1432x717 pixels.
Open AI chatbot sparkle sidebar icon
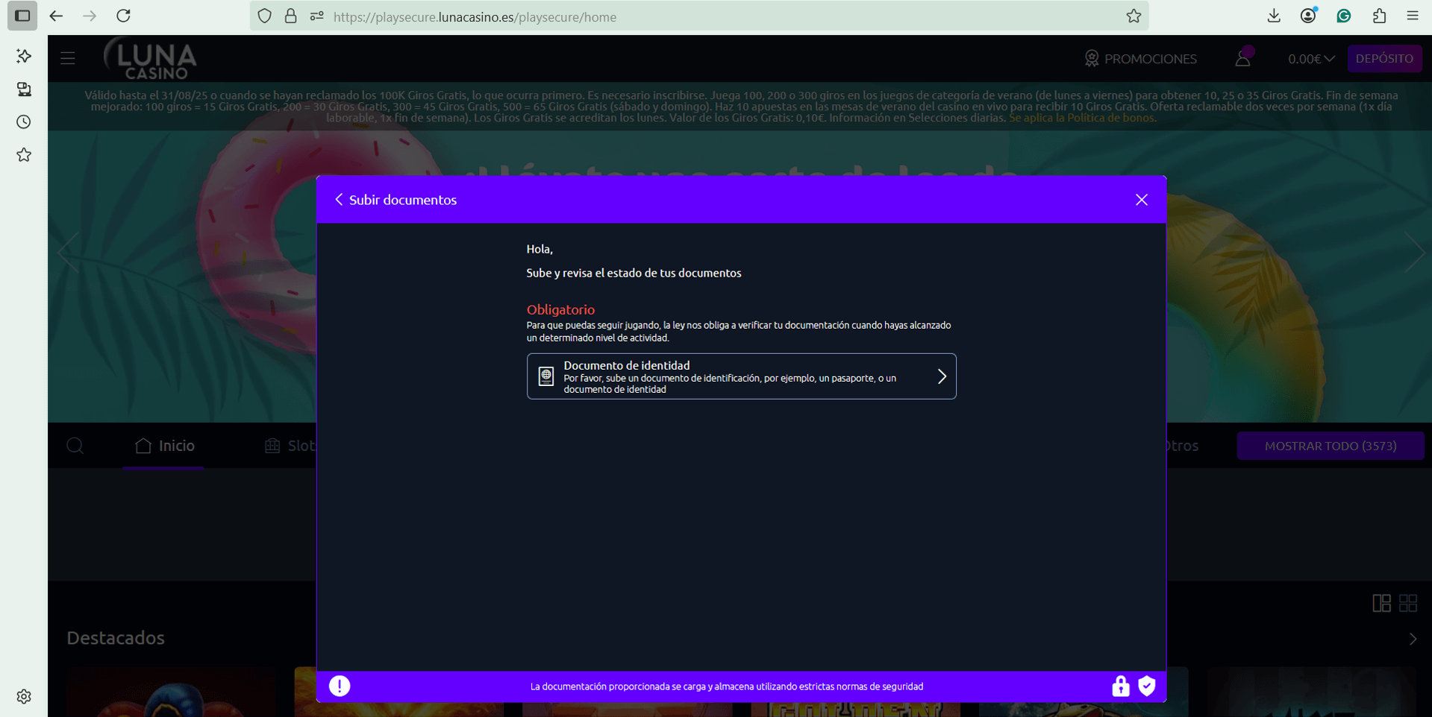(x=24, y=57)
